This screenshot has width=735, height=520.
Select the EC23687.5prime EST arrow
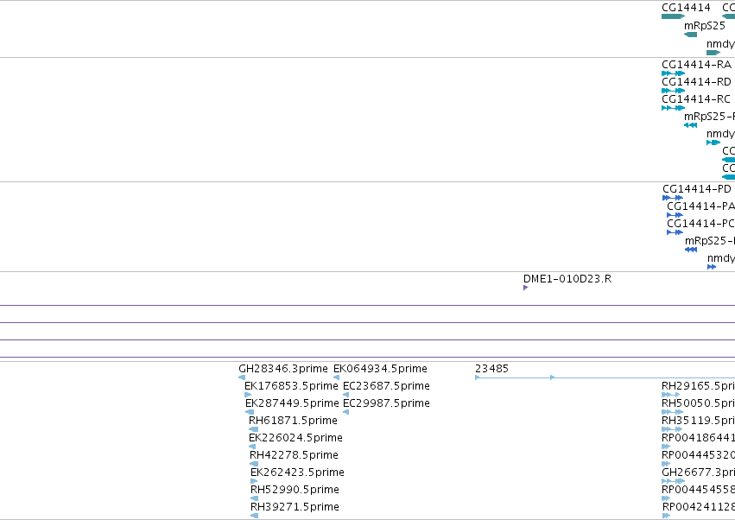(x=346, y=395)
